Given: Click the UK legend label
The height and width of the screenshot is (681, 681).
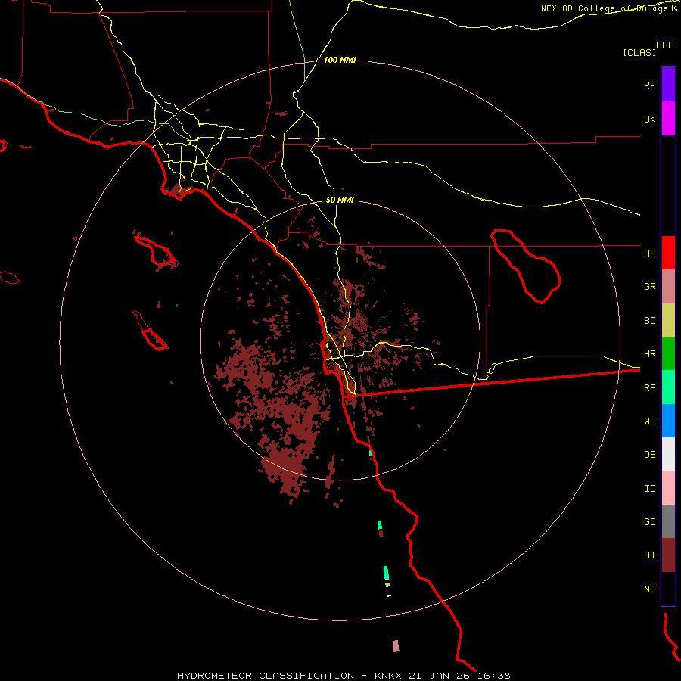Looking at the screenshot, I should click(649, 120).
